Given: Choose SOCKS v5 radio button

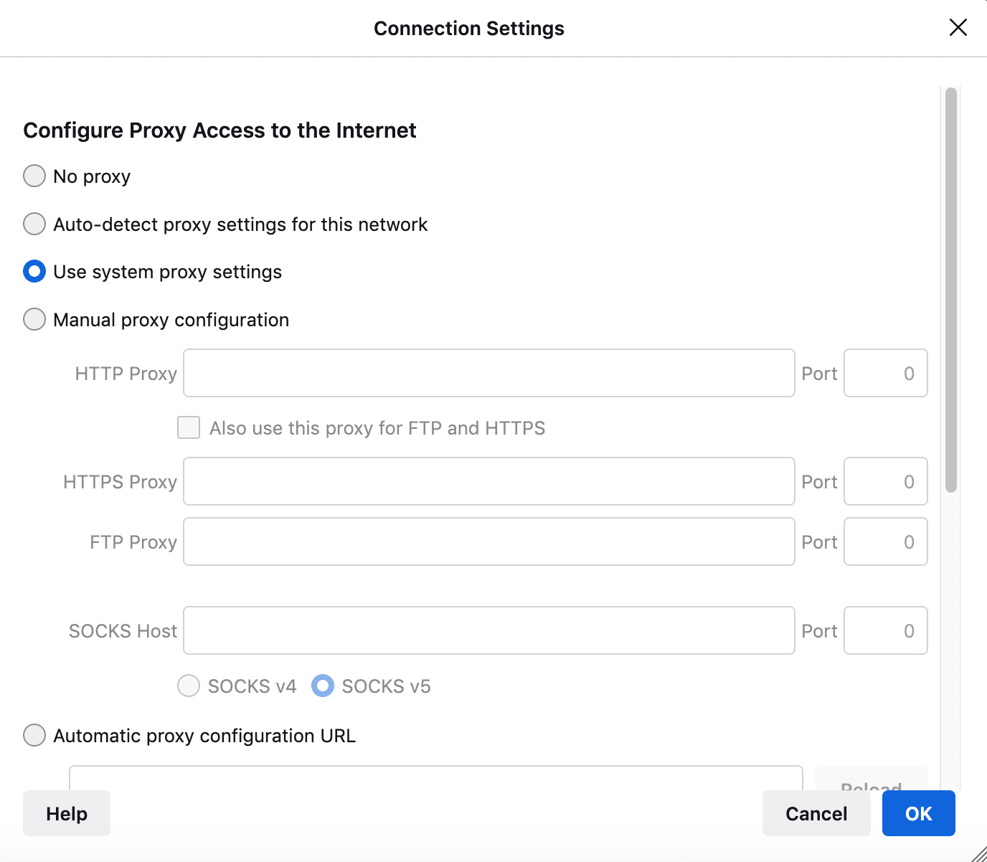Looking at the screenshot, I should 323,686.
